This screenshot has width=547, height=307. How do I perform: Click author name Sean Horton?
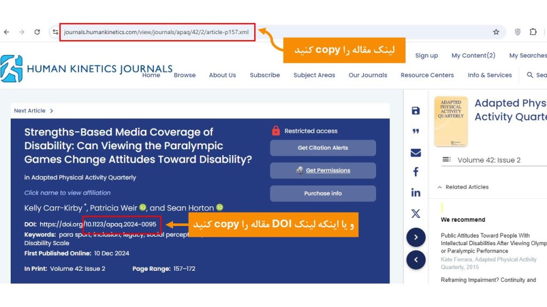point(190,208)
